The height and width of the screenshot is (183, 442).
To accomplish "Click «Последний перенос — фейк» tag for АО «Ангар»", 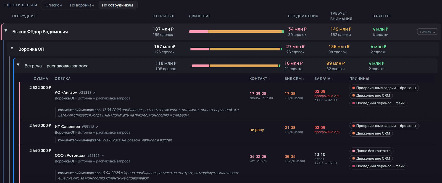I will pos(378,103).
